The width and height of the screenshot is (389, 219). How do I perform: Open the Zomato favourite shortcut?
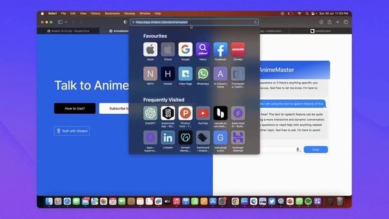238,49
